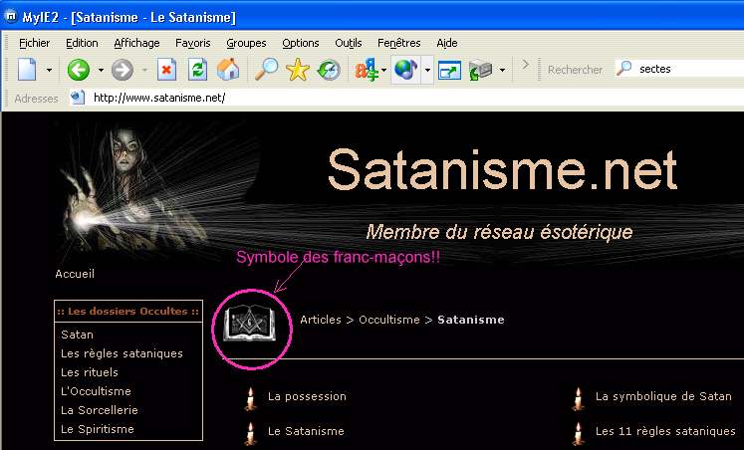Click the New page toolbar icon
The image size is (744, 450).
tap(28, 70)
